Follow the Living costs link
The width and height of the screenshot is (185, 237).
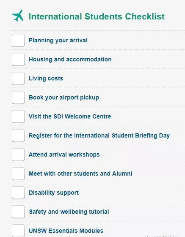[46, 79]
